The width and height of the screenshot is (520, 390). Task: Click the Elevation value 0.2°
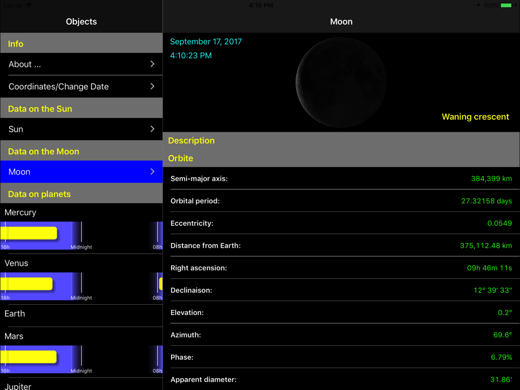pos(505,313)
